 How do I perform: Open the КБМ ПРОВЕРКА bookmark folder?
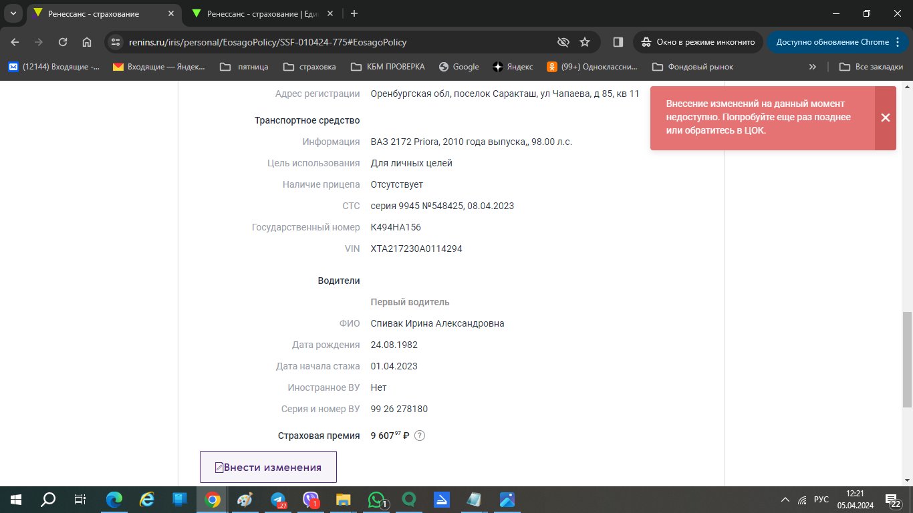click(x=388, y=67)
